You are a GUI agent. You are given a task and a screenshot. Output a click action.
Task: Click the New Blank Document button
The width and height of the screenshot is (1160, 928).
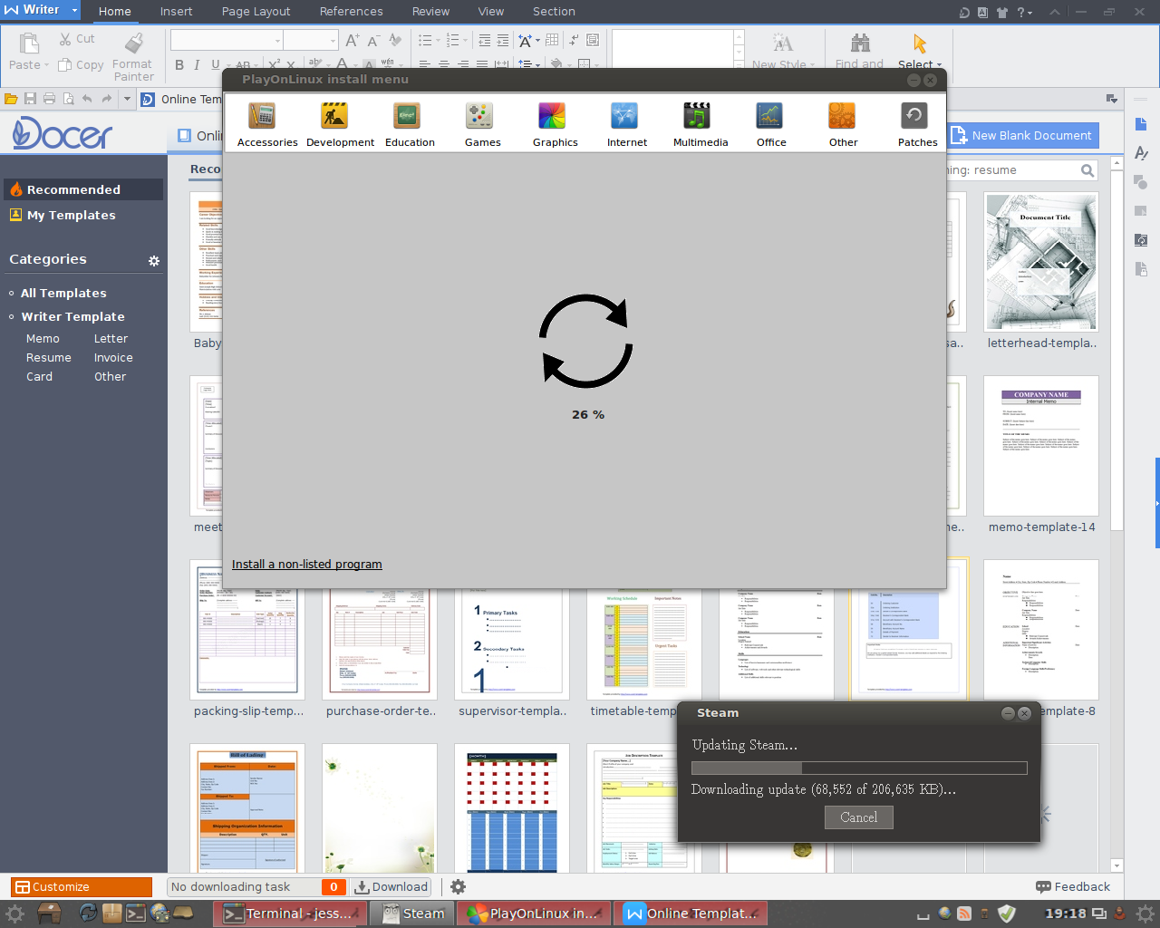pos(1023,136)
